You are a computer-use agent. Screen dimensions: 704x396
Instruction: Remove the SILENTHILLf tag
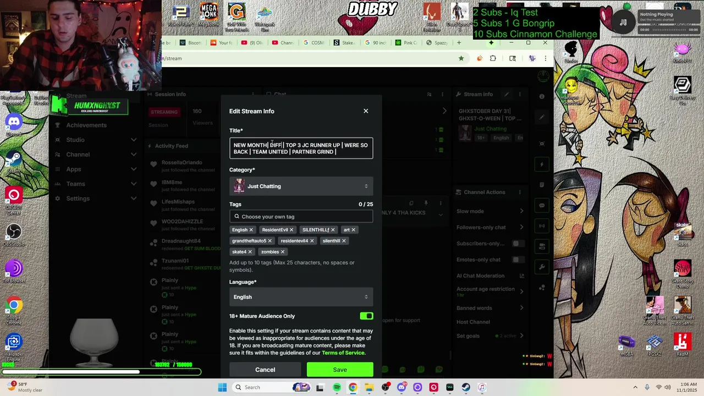coord(333,230)
